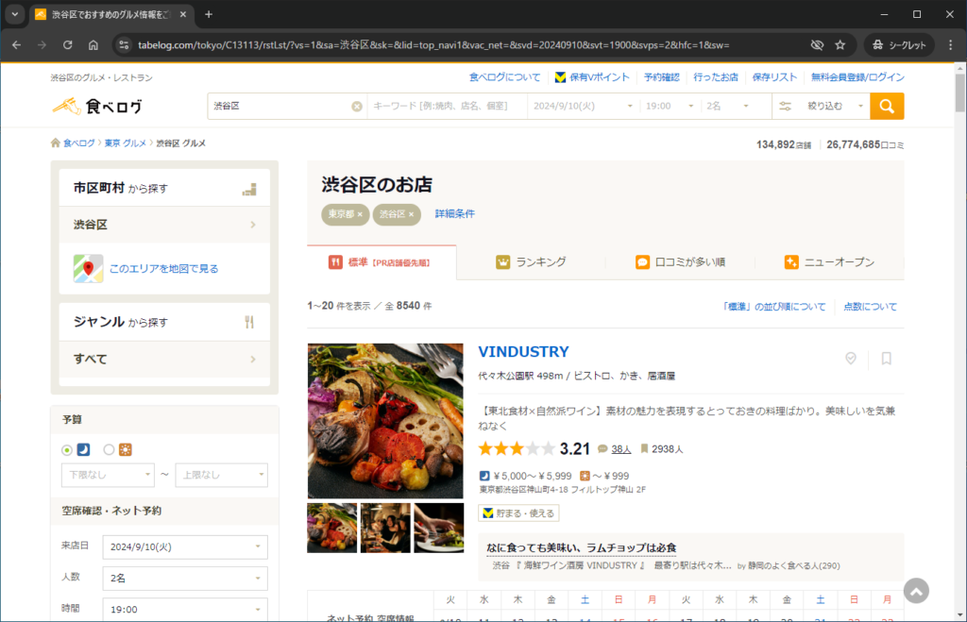967x622 pixels.
Task: Open the map icon for this area
Action: point(89,269)
